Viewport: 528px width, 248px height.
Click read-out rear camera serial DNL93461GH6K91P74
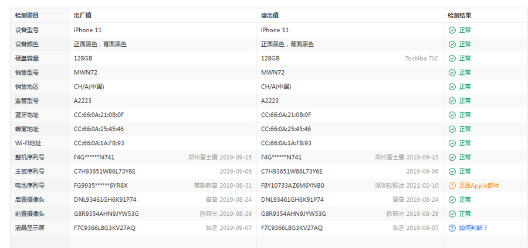click(x=292, y=199)
